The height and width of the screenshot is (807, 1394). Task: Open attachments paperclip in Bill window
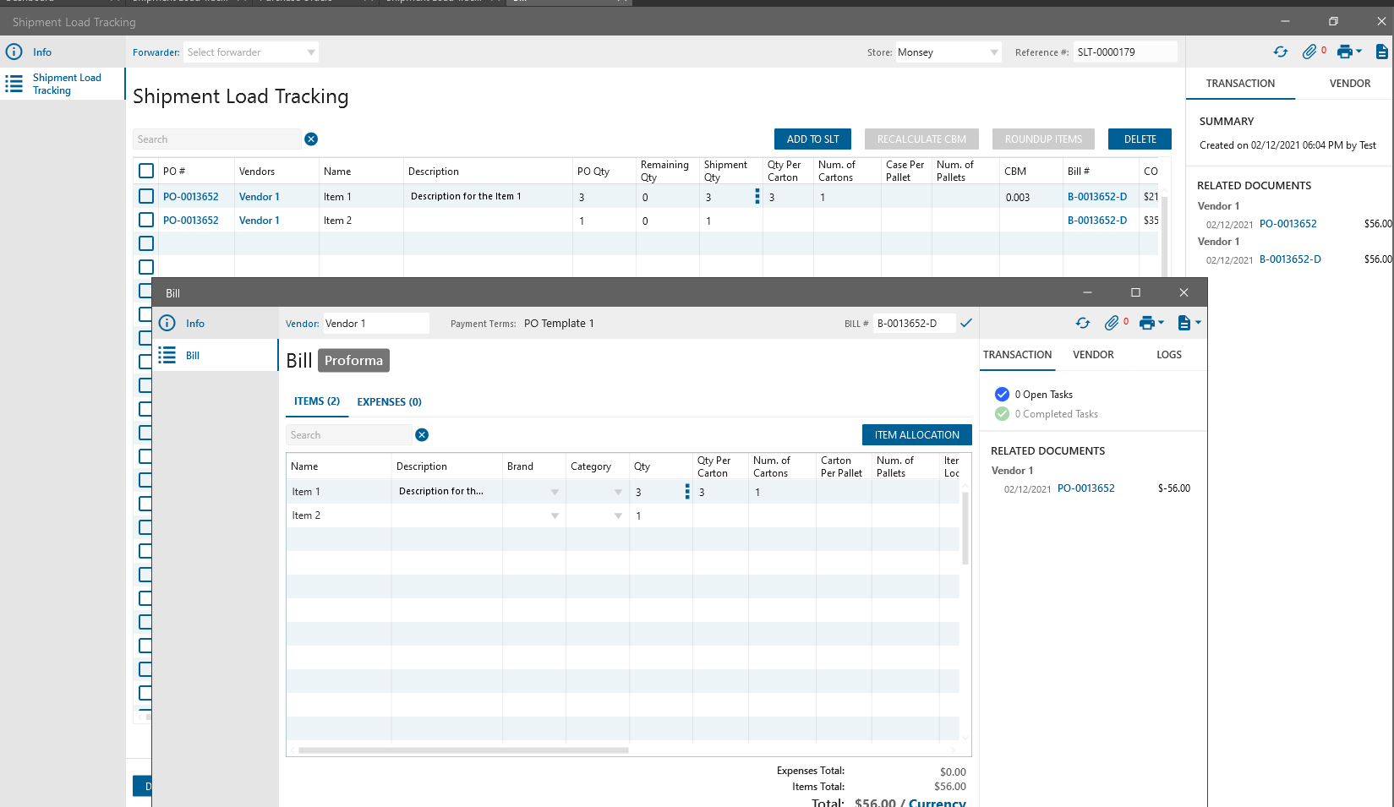click(x=1112, y=323)
